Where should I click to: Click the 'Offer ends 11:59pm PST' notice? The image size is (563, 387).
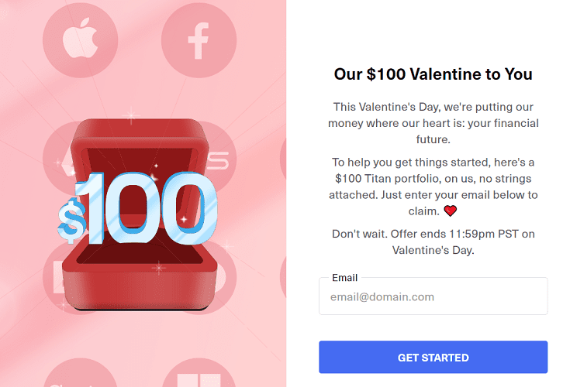(433, 241)
